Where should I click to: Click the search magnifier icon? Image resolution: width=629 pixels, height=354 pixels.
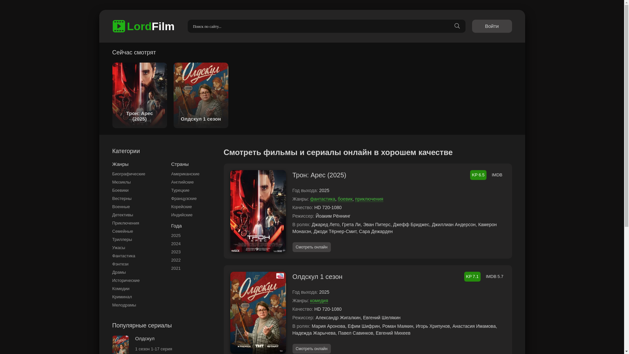457,26
